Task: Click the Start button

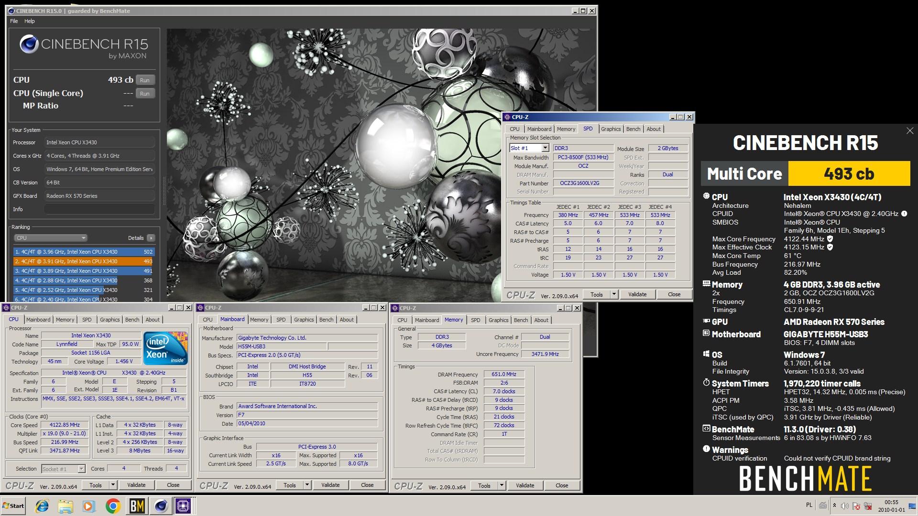Action: 13,506
